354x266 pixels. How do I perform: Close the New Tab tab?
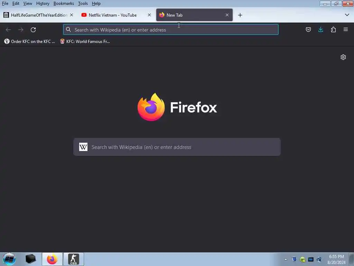coord(227,15)
